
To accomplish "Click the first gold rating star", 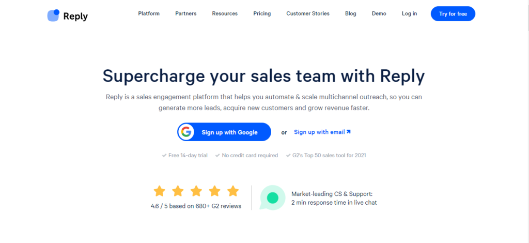I will (159, 191).
